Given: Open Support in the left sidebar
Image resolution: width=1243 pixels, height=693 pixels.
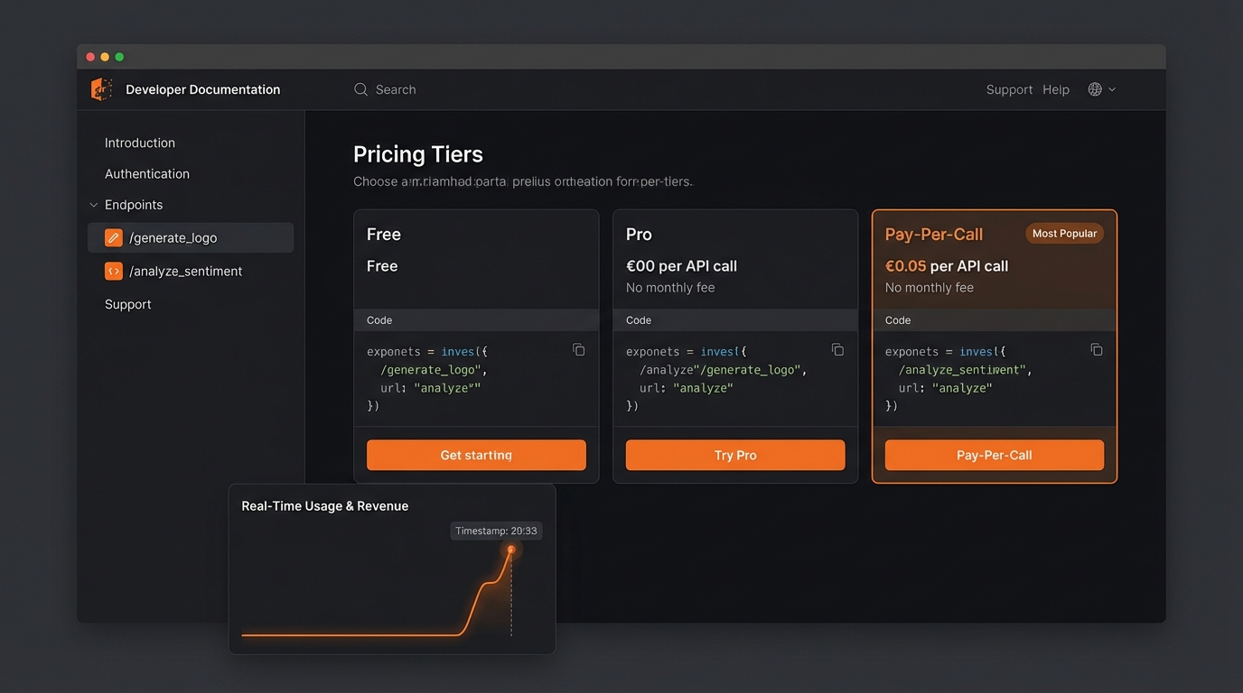Looking at the screenshot, I should (128, 304).
